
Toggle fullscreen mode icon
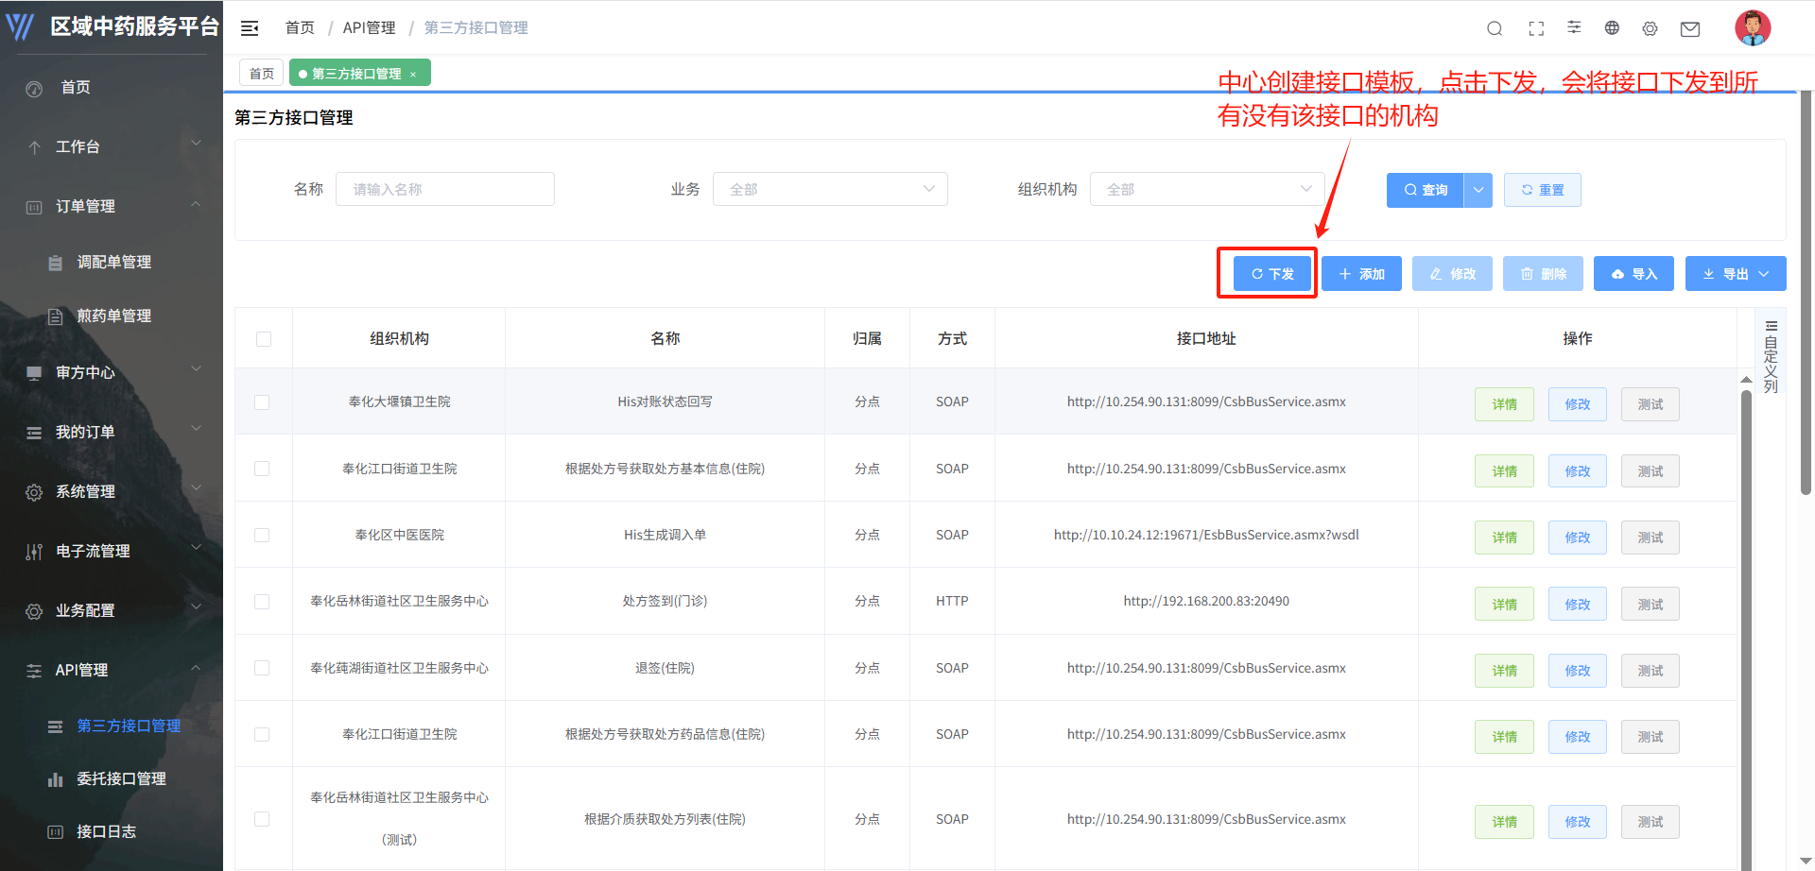tap(1536, 28)
